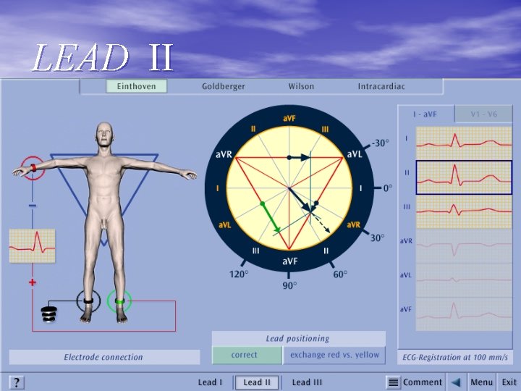This screenshot has height=391, width=521.
Task: Click the LEAD II title
Action: tap(103, 58)
